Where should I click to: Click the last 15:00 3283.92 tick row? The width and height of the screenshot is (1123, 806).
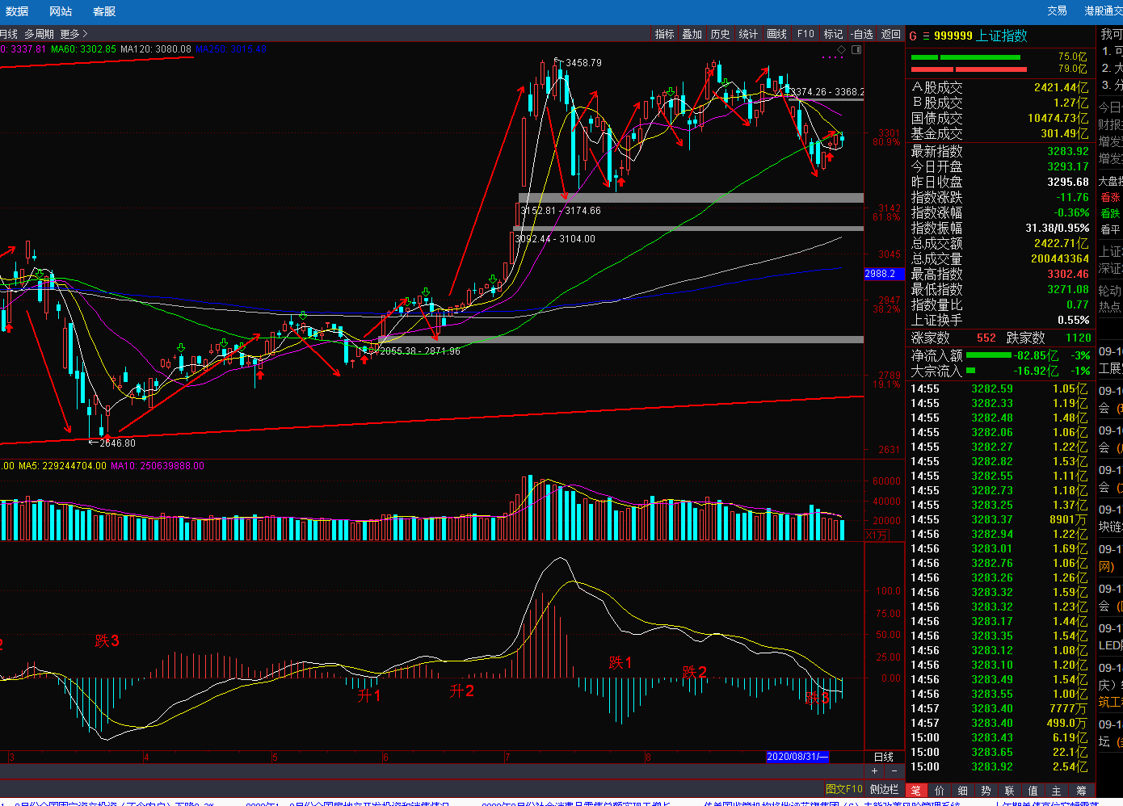coord(999,766)
